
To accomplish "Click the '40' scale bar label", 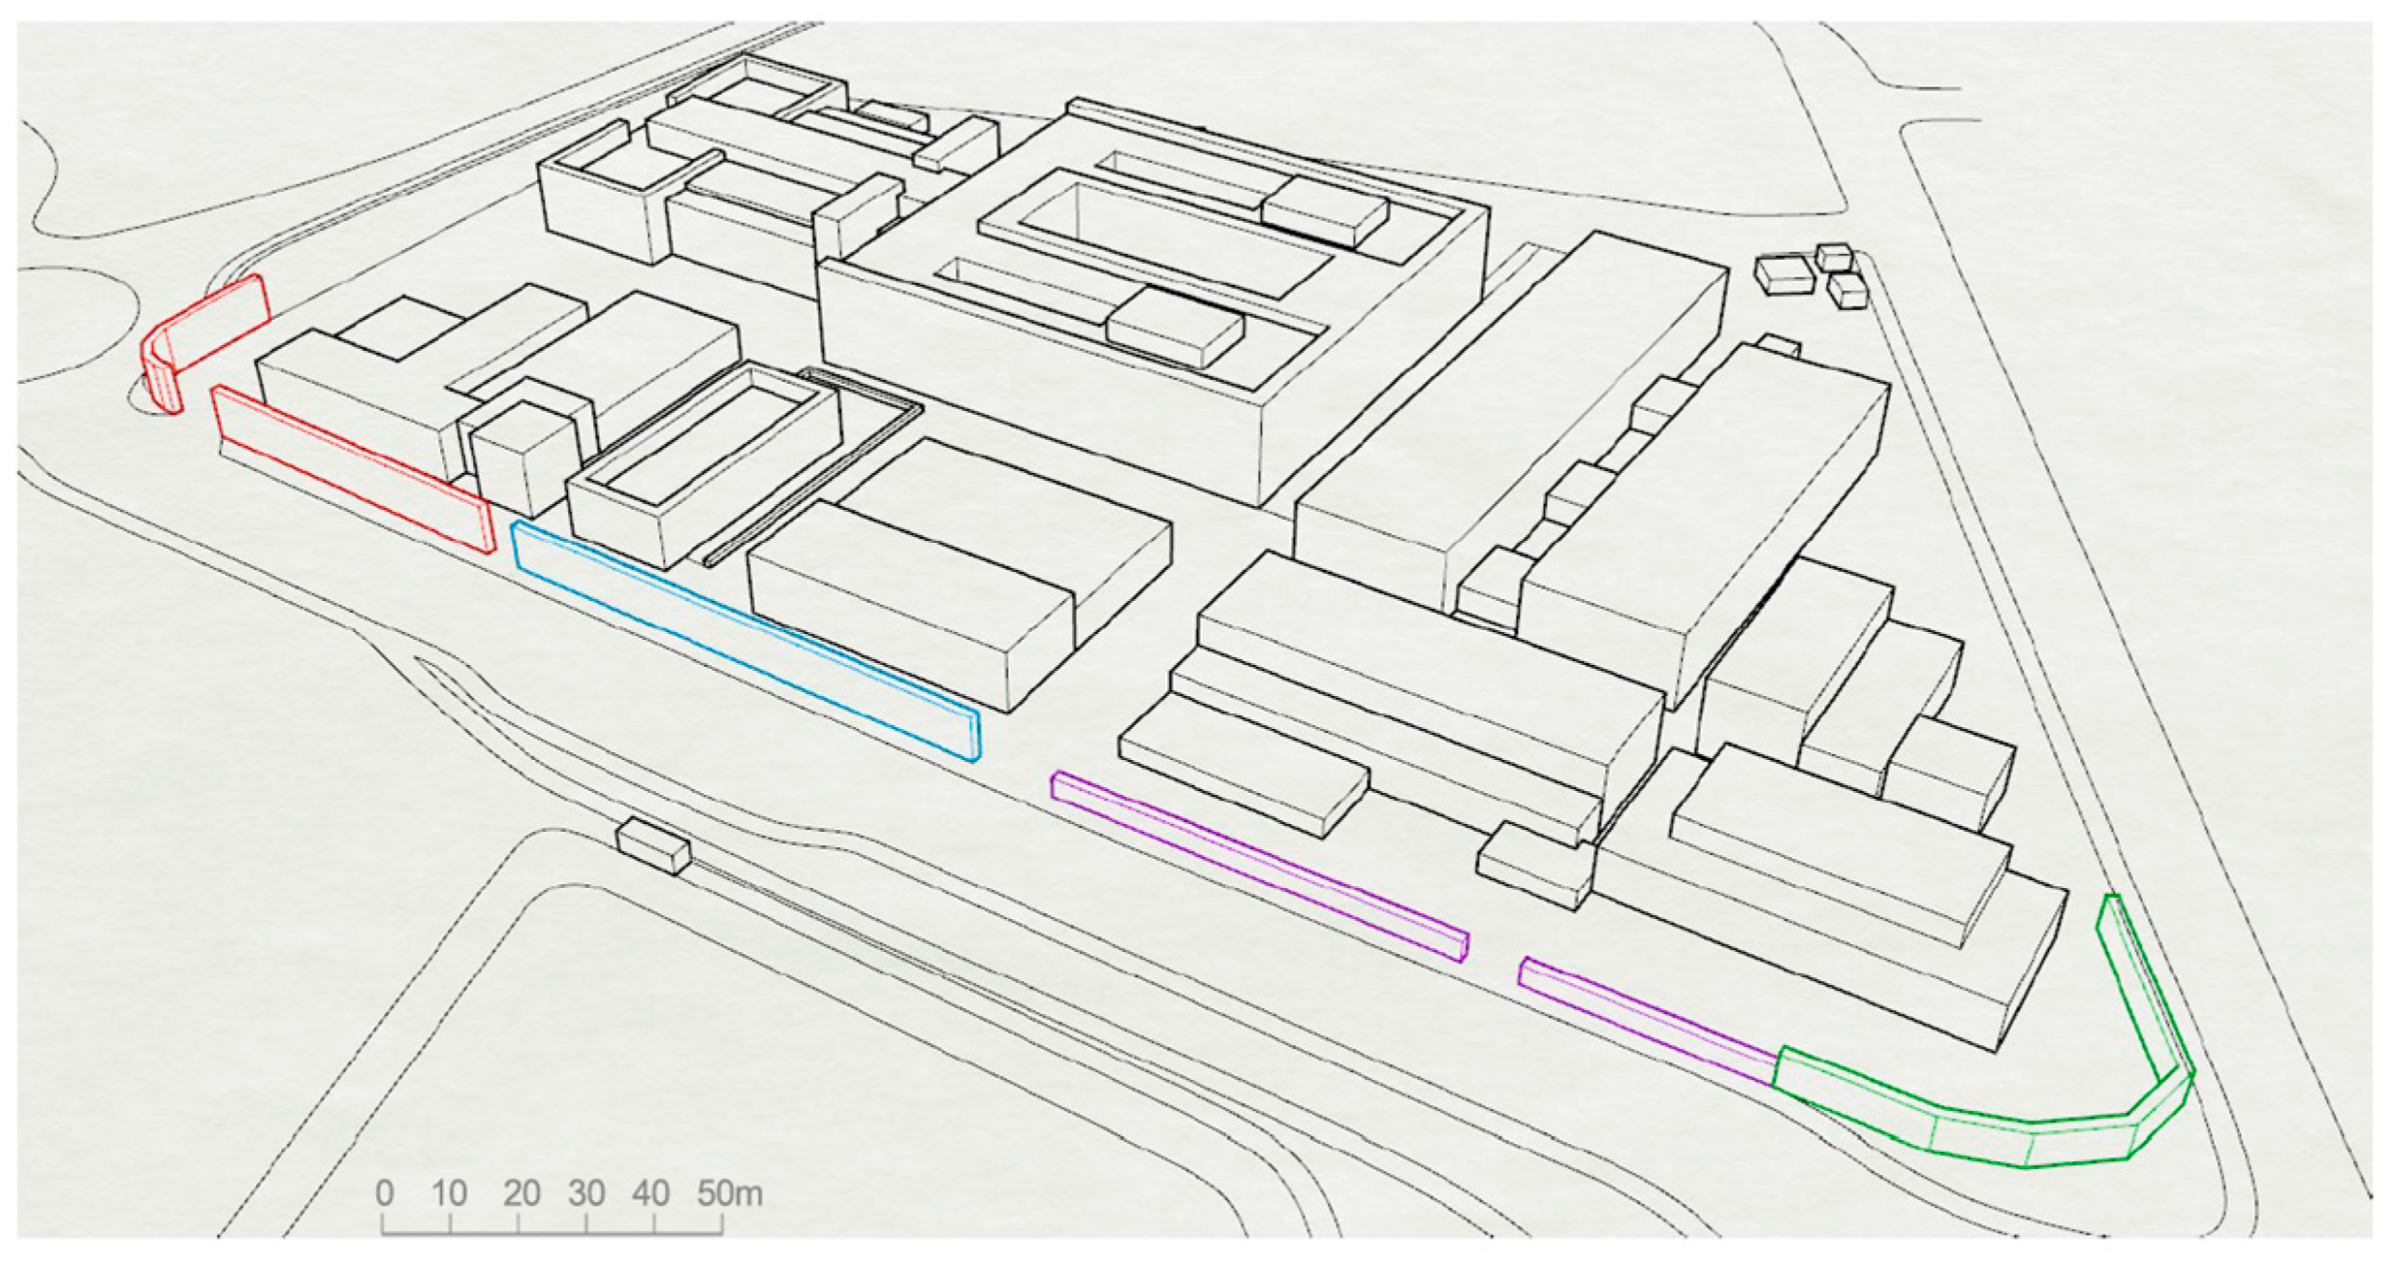I will point(650,1193).
